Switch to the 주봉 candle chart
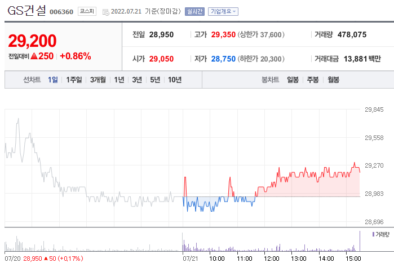This screenshot has height=267, width=394. point(313,80)
